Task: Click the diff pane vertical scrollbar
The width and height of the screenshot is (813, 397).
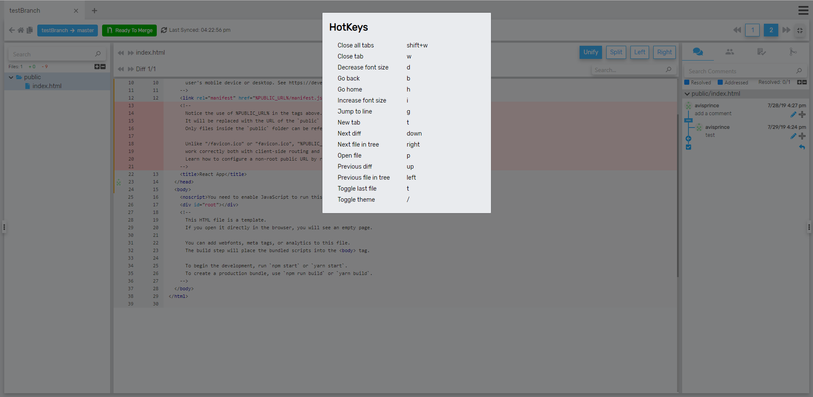Action: [x=678, y=195]
